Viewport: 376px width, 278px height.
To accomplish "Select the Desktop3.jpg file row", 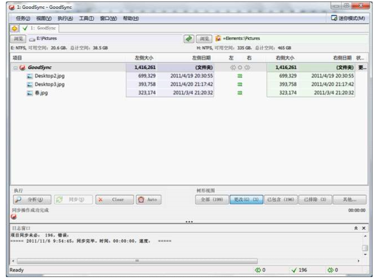I will (x=189, y=85).
